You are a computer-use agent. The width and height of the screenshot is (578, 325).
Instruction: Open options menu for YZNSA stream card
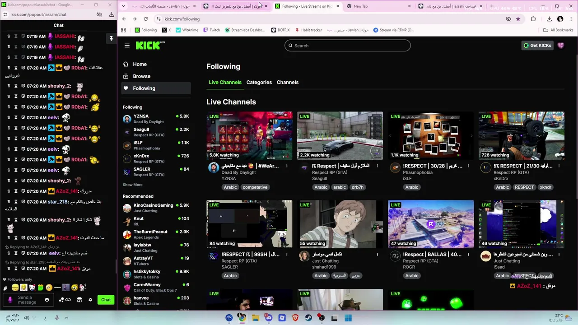click(x=287, y=166)
